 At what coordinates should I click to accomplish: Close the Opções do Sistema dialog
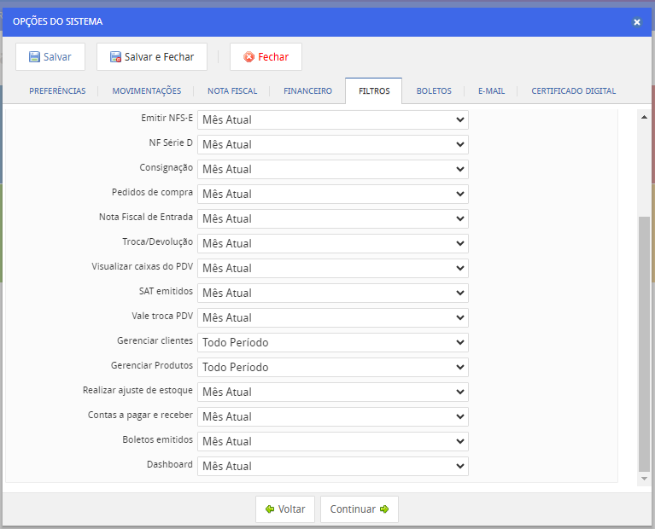point(636,22)
